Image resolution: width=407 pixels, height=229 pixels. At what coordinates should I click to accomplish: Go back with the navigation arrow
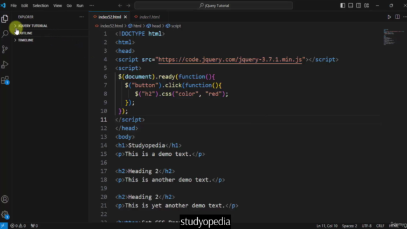coord(120,6)
